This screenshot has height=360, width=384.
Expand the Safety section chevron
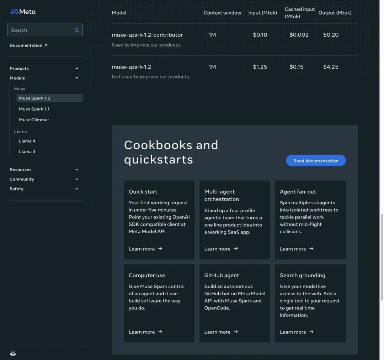(77, 189)
